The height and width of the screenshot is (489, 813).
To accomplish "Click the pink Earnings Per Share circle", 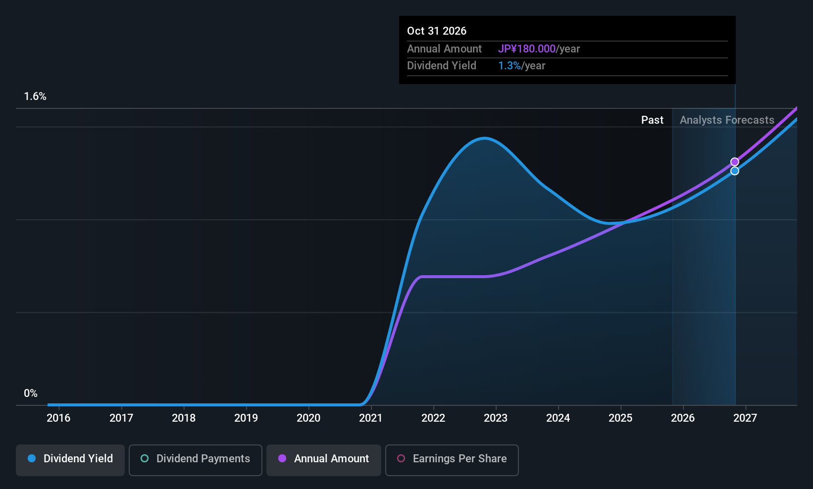I will click(x=401, y=459).
